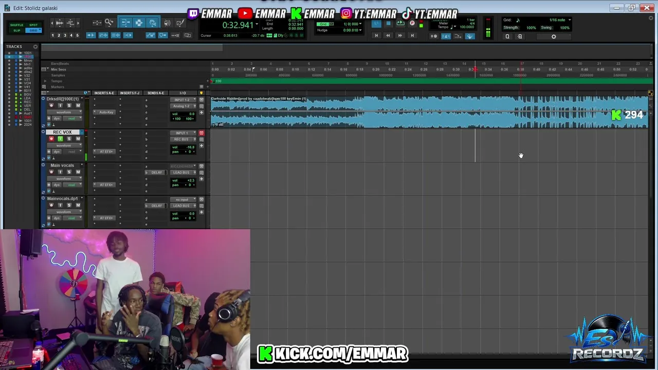Click the Rewind transport button

(x=388, y=35)
